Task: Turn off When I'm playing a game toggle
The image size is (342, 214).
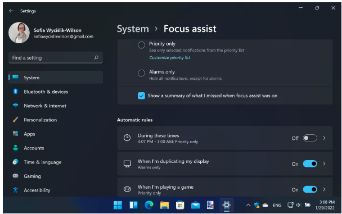Action: coord(310,189)
